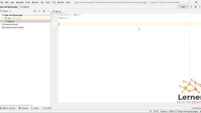This screenshot has height=113, width=201.
Task: Open the Navigate menu
Action: pyautogui.click(x=20, y=2)
